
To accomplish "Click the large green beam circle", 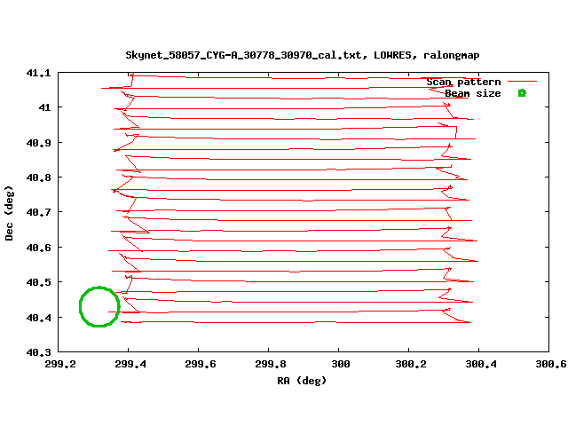I will pyautogui.click(x=99, y=307).
